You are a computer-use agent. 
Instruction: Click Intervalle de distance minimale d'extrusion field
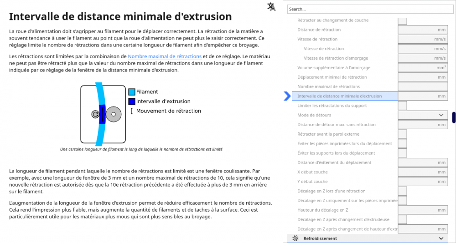pyautogui.click(x=423, y=96)
